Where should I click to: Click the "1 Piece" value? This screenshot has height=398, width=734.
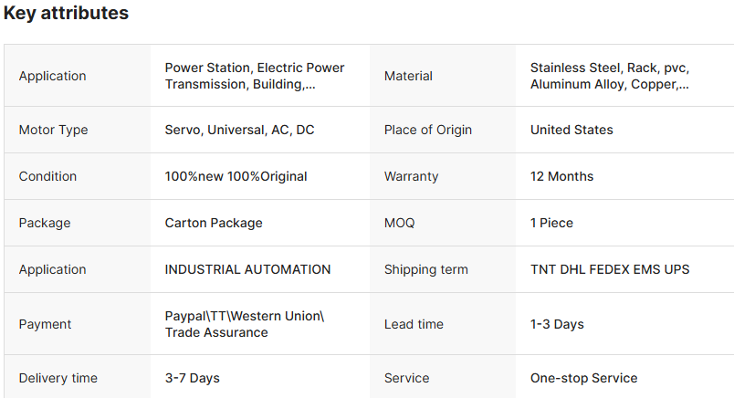click(551, 223)
